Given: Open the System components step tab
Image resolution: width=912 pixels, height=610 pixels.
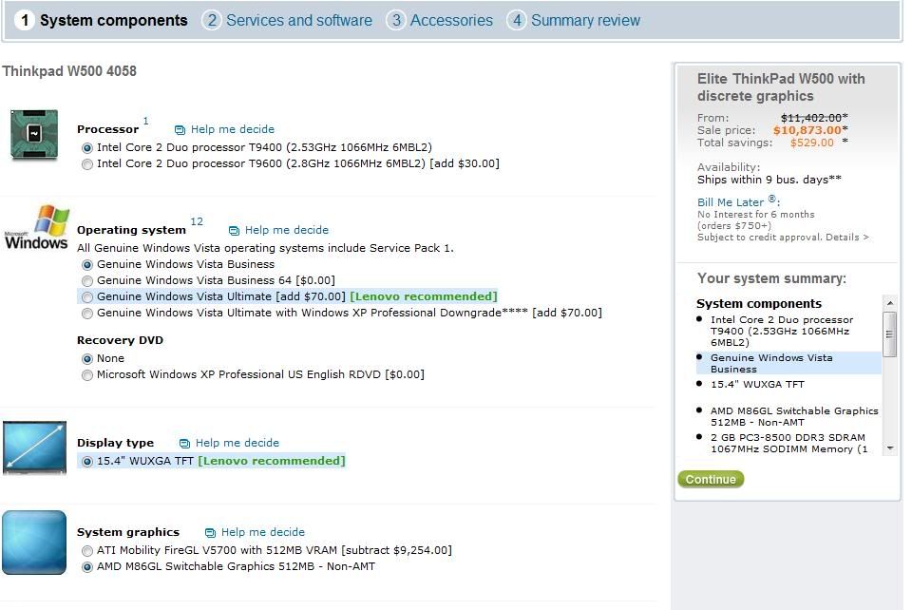Looking at the screenshot, I should pyautogui.click(x=102, y=20).
